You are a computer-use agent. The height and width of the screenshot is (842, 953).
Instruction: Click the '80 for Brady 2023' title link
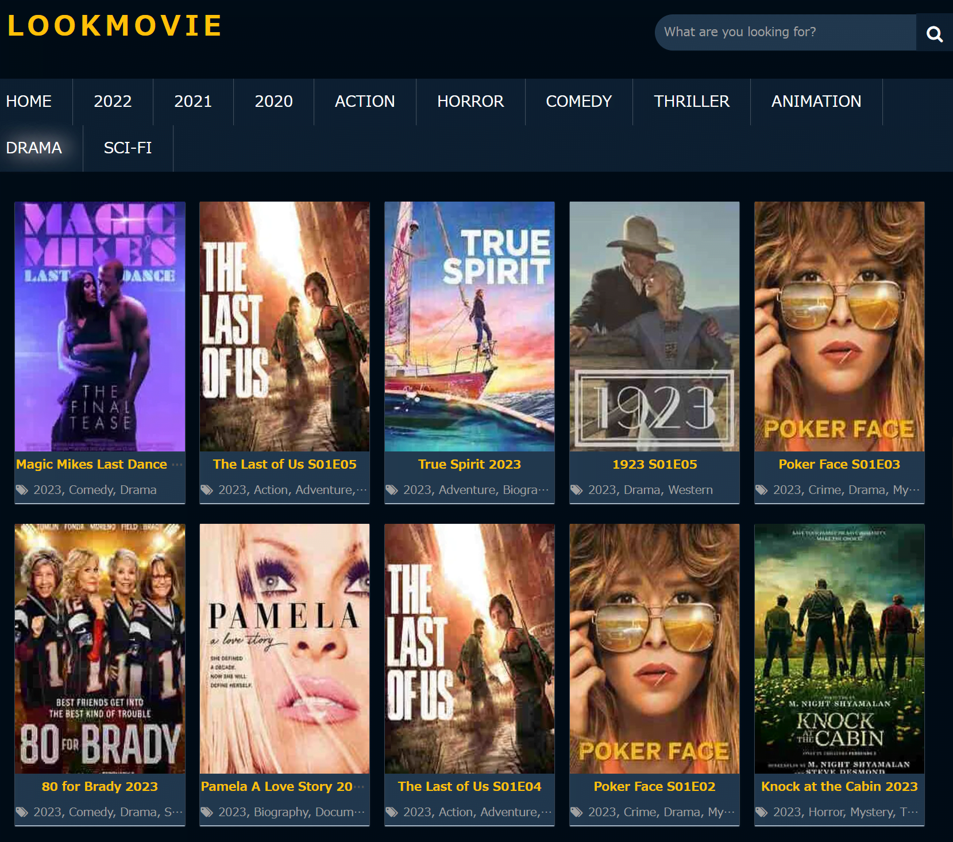click(100, 786)
